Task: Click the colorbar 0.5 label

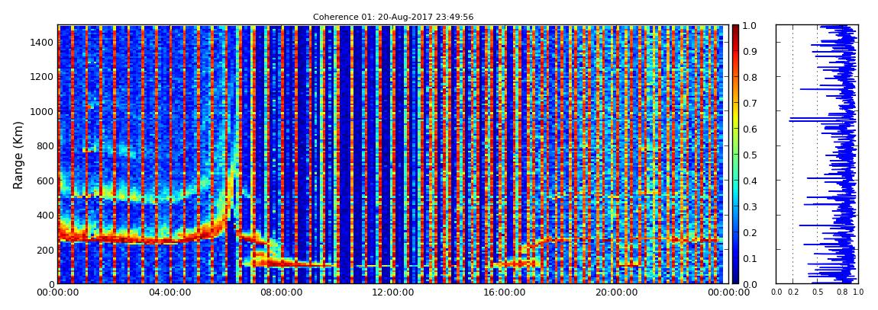Action: click(x=751, y=155)
